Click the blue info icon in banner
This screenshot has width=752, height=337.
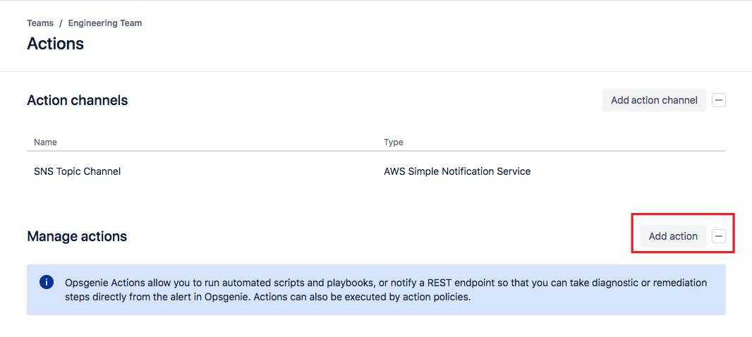point(47,283)
